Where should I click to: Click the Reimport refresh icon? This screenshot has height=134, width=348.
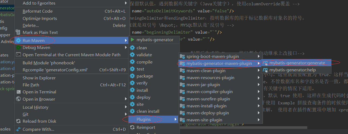point(132,127)
